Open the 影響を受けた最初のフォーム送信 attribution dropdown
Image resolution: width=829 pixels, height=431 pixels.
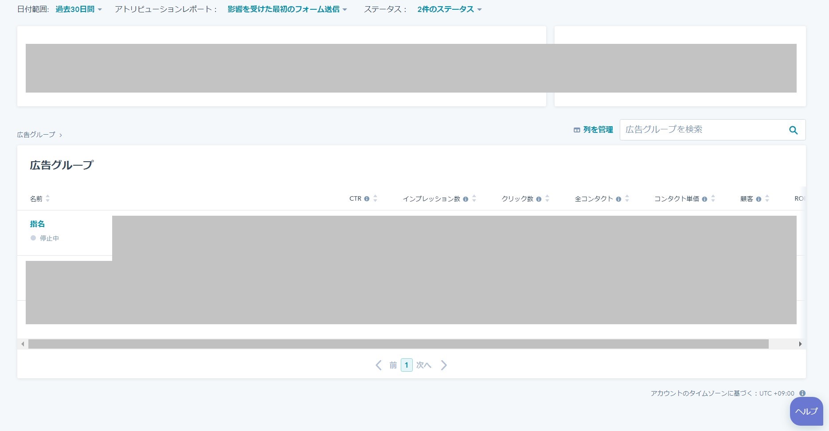(287, 9)
